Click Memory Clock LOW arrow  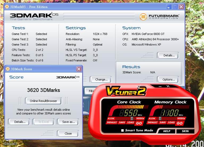pos(152,118)
